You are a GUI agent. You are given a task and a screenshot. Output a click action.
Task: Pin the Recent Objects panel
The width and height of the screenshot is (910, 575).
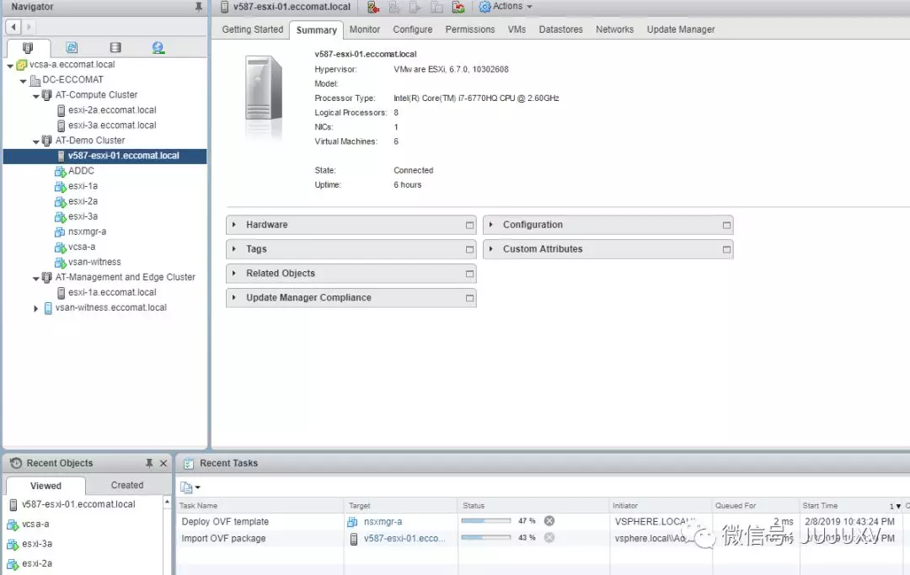pos(149,463)
